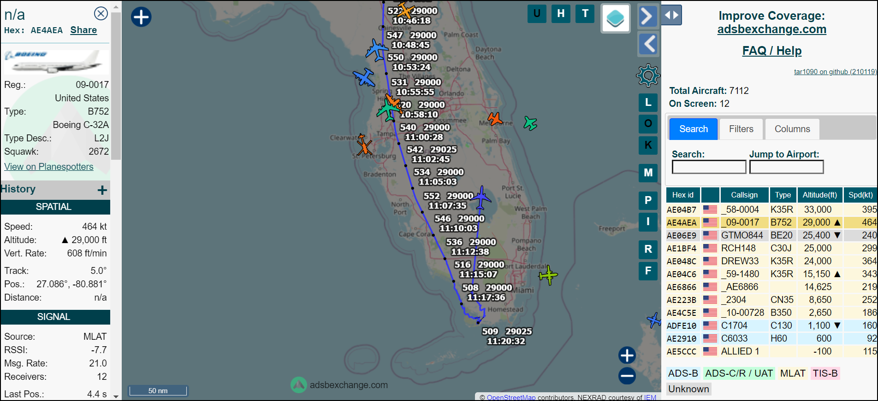
Task: Select RCH148 row in aircraft table
Action: tap(771, 248)
